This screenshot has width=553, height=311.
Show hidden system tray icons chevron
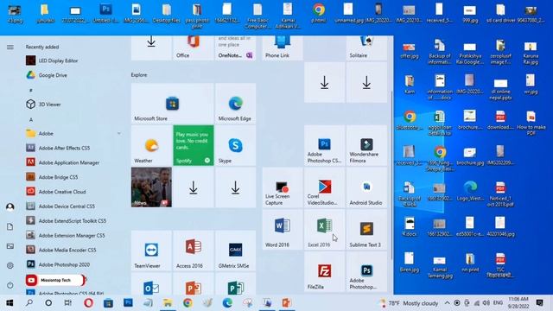coord(447,303)
